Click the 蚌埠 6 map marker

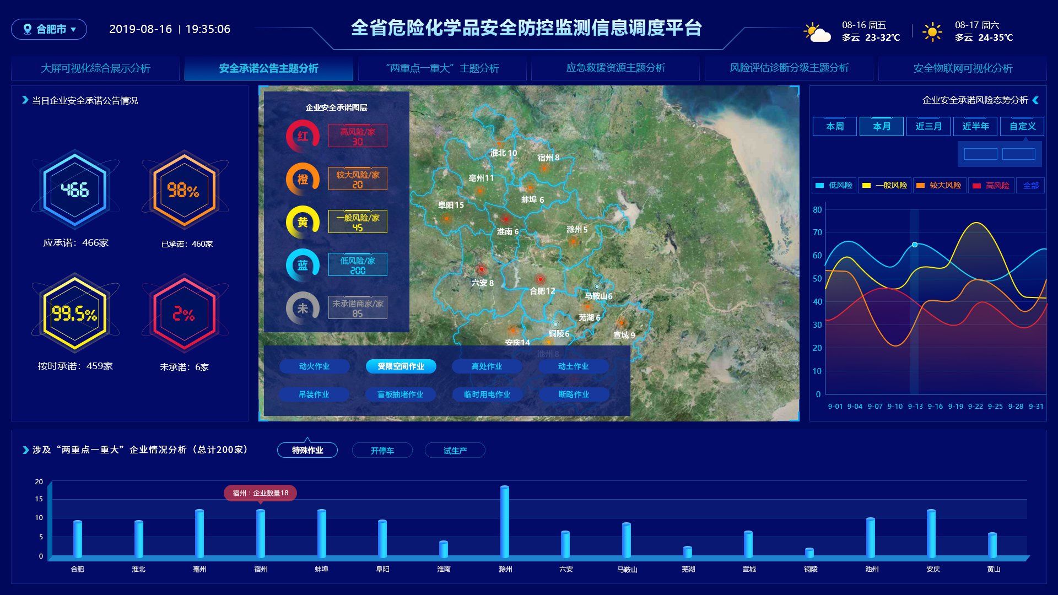[530, 188]
